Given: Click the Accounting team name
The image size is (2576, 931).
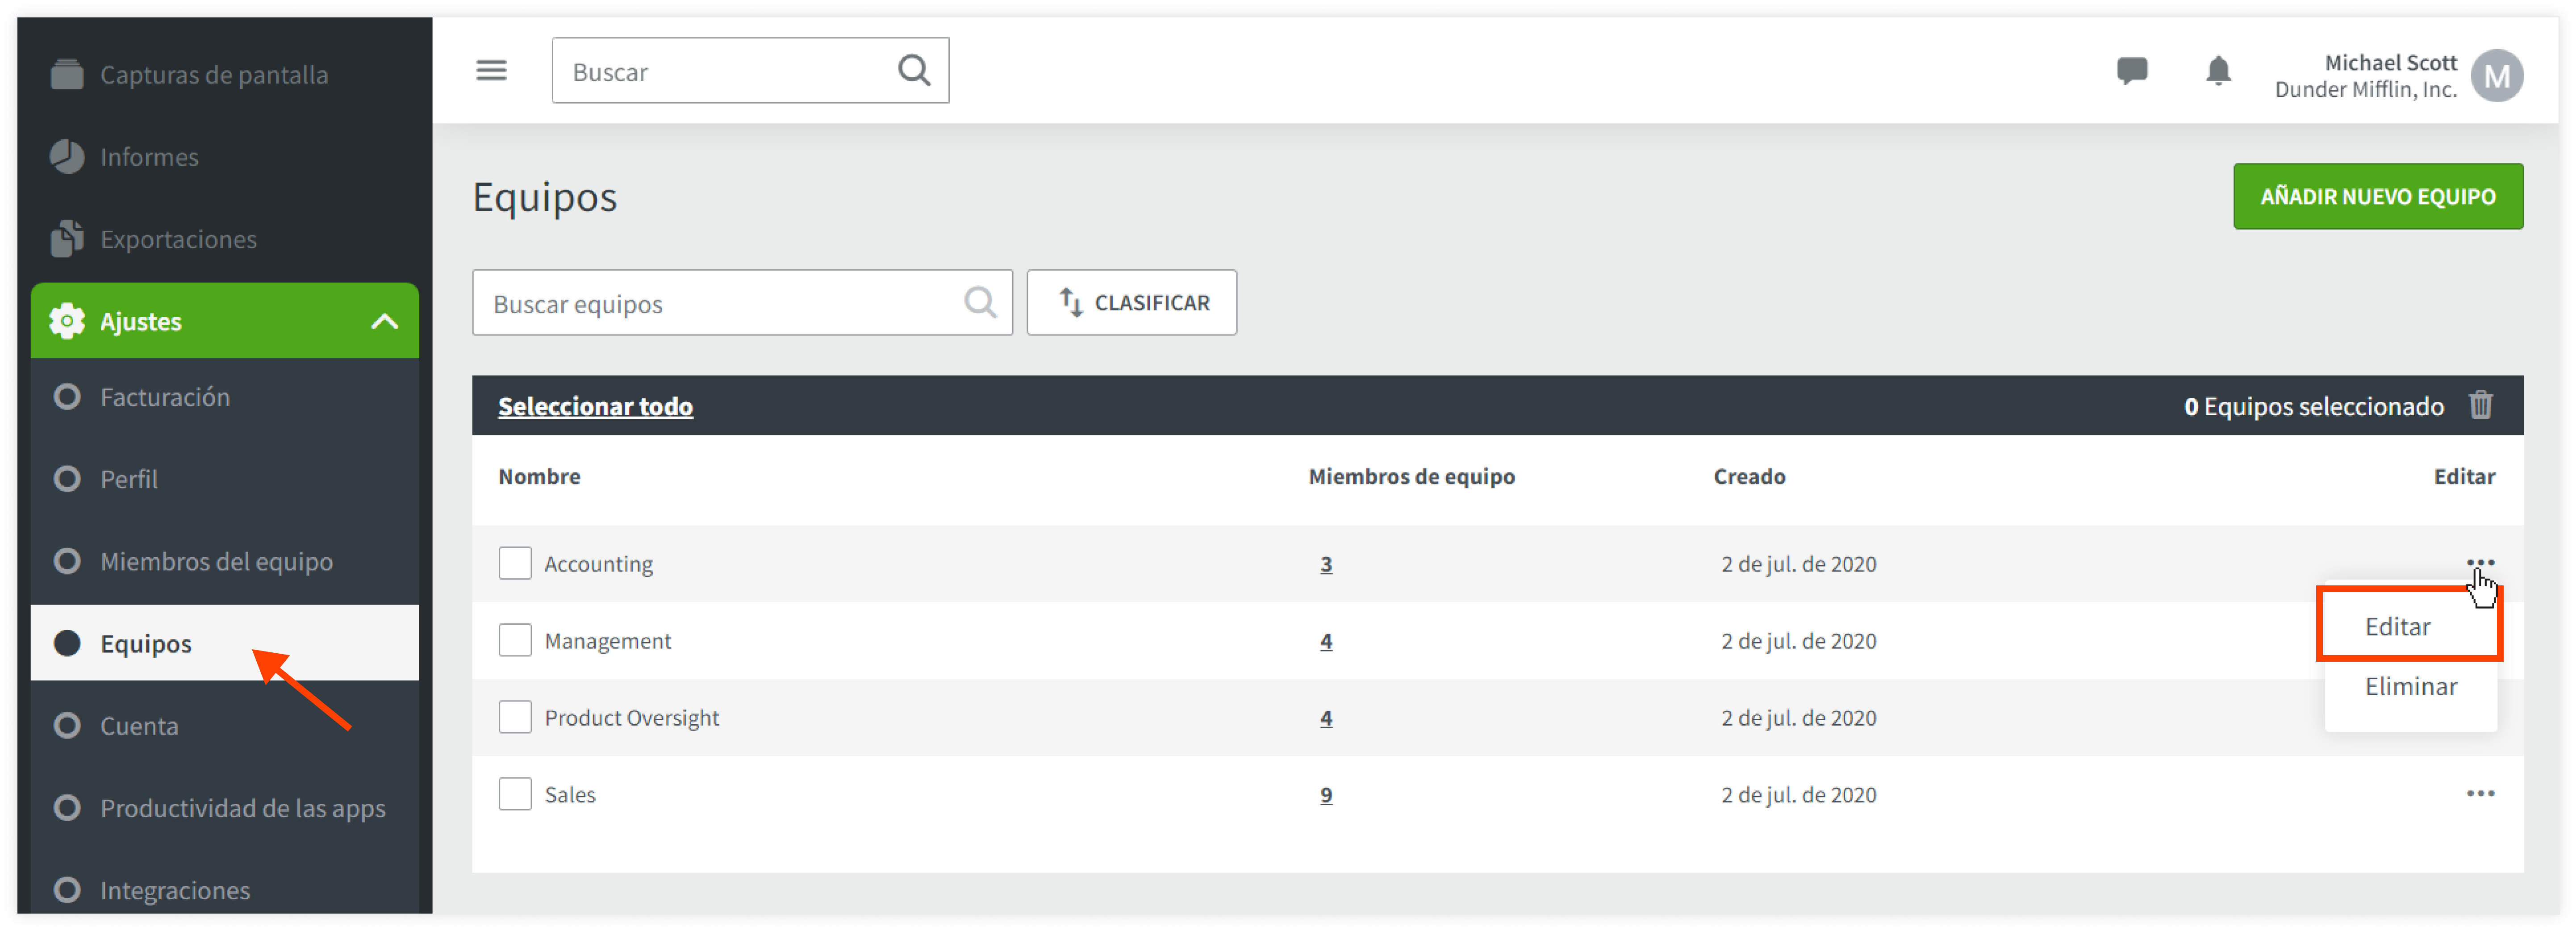Looking at the screenshot, I should (x=598, y=564).
